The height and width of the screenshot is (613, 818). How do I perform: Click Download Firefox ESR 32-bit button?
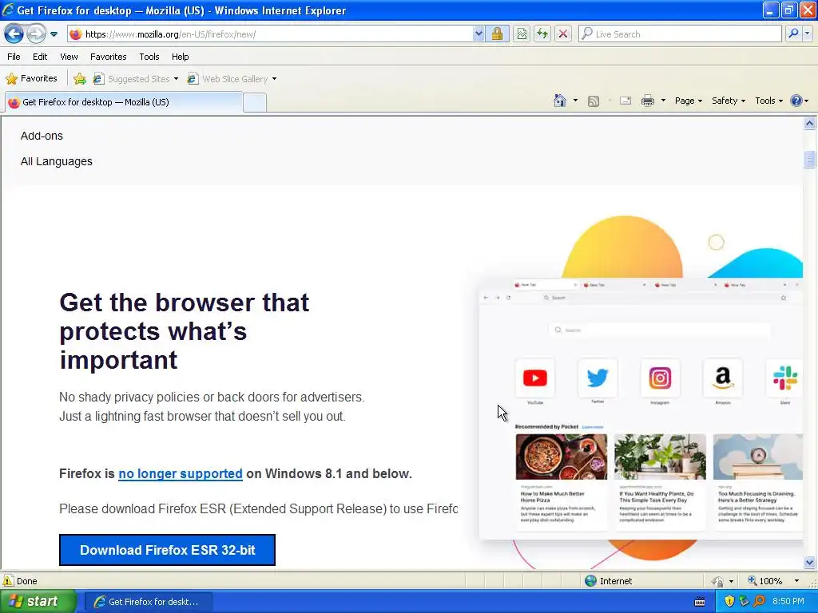[x=167, y=550]
